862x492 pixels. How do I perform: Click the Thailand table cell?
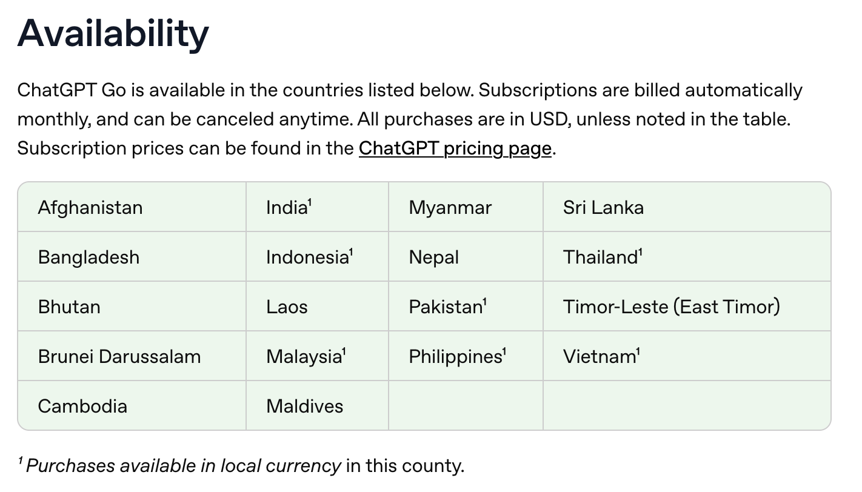point(601,258)
